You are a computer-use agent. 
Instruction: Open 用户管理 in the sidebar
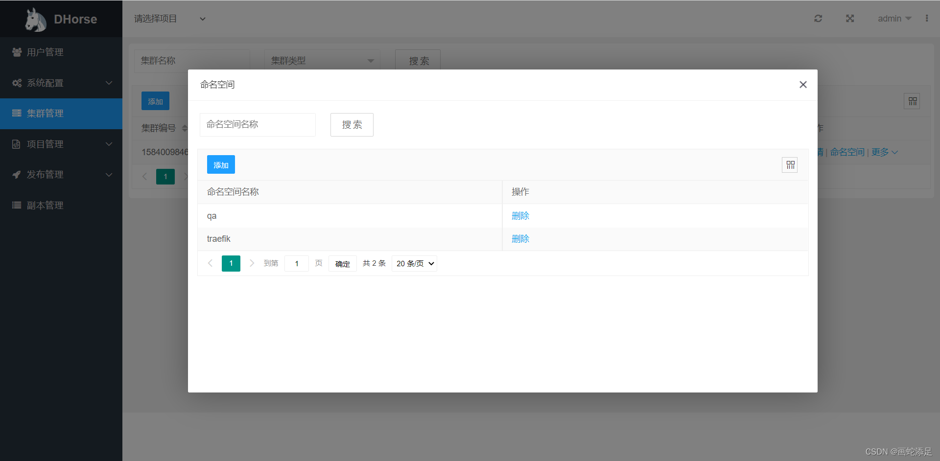pyautogui.click(x=61, y=52)
